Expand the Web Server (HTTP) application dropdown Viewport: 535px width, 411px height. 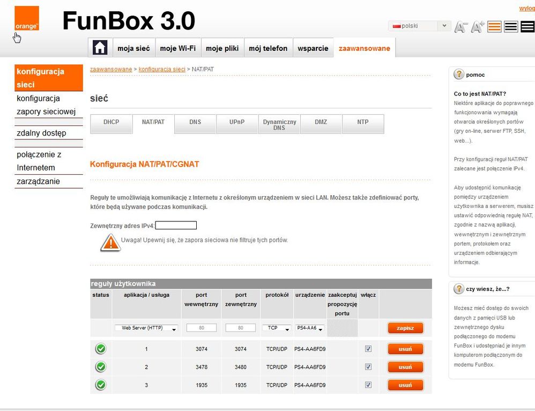[146, 328]
